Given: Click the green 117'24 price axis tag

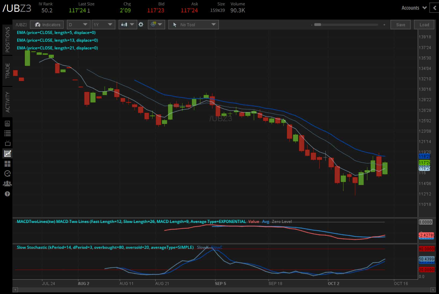Looking at the screenshot, I should [425, 163].
